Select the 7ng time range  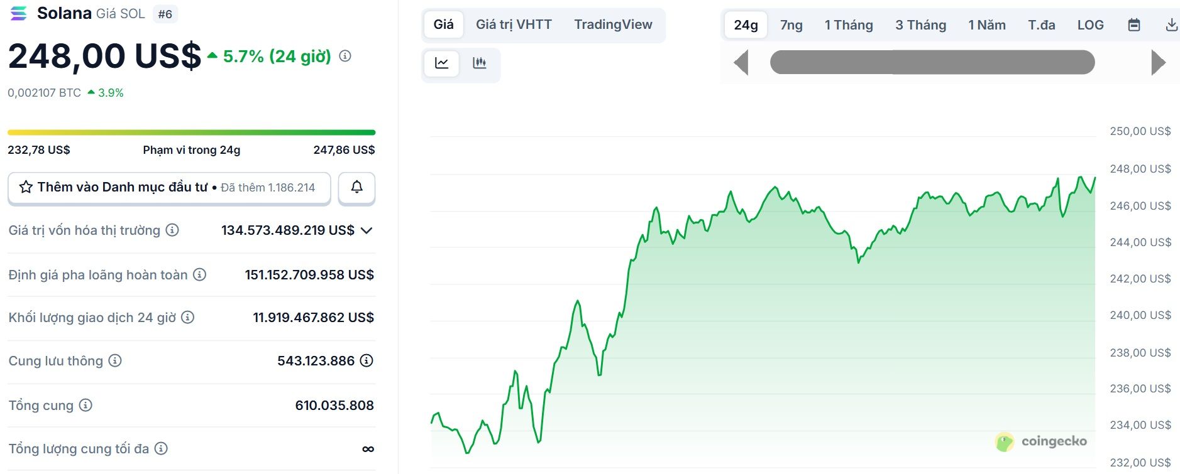(791, 25)
